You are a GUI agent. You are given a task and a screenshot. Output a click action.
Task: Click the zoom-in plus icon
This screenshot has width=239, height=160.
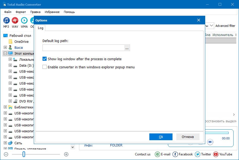pos(66,154)
